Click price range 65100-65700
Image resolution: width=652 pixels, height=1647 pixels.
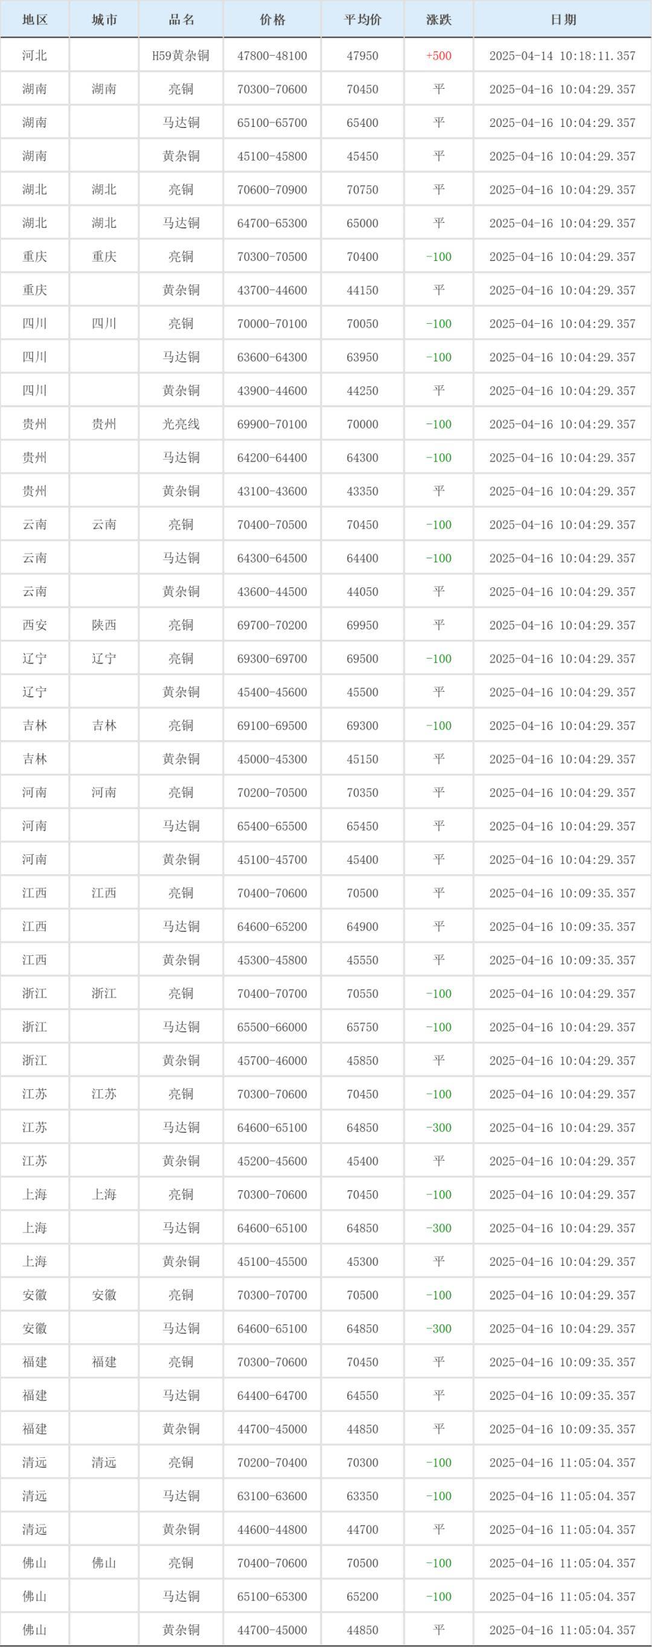click(x=272, y=123)
